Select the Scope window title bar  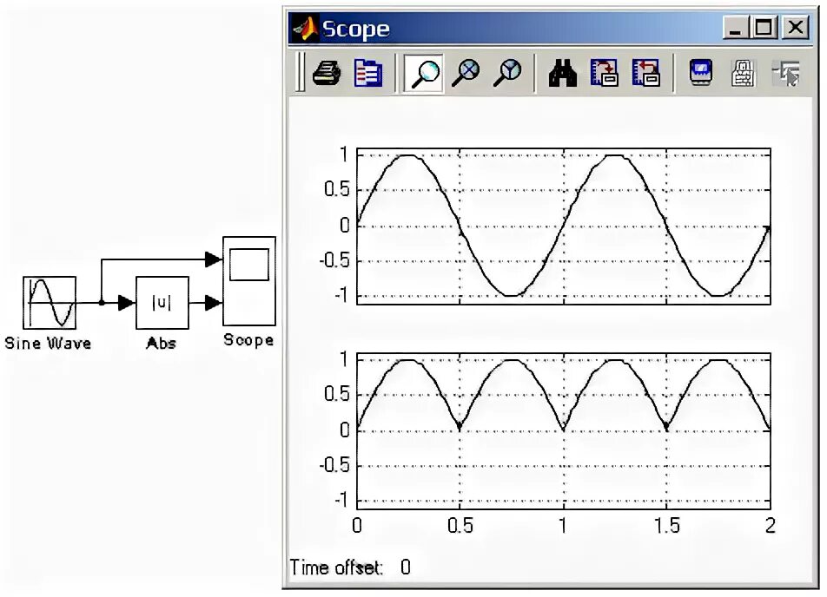pyautogui.click(x=521, y=29)
